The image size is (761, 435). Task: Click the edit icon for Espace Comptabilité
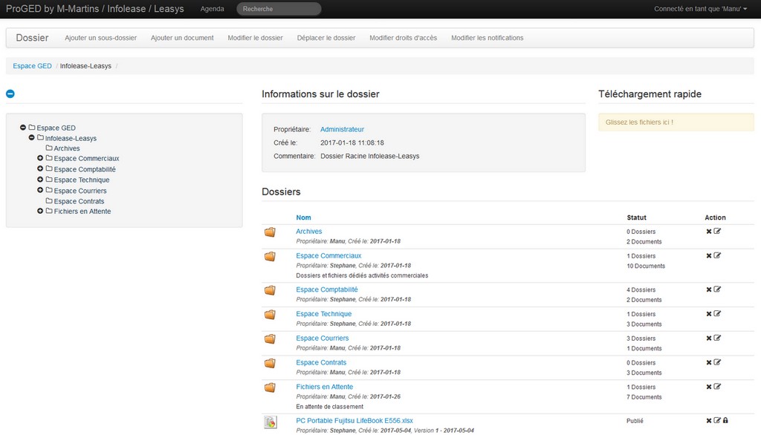(x=716, y=289)
